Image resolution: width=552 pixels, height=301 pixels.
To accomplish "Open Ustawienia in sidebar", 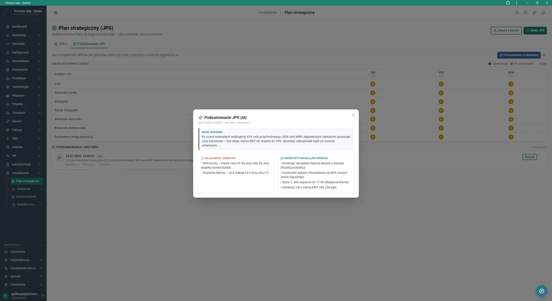I will point(18,284).
